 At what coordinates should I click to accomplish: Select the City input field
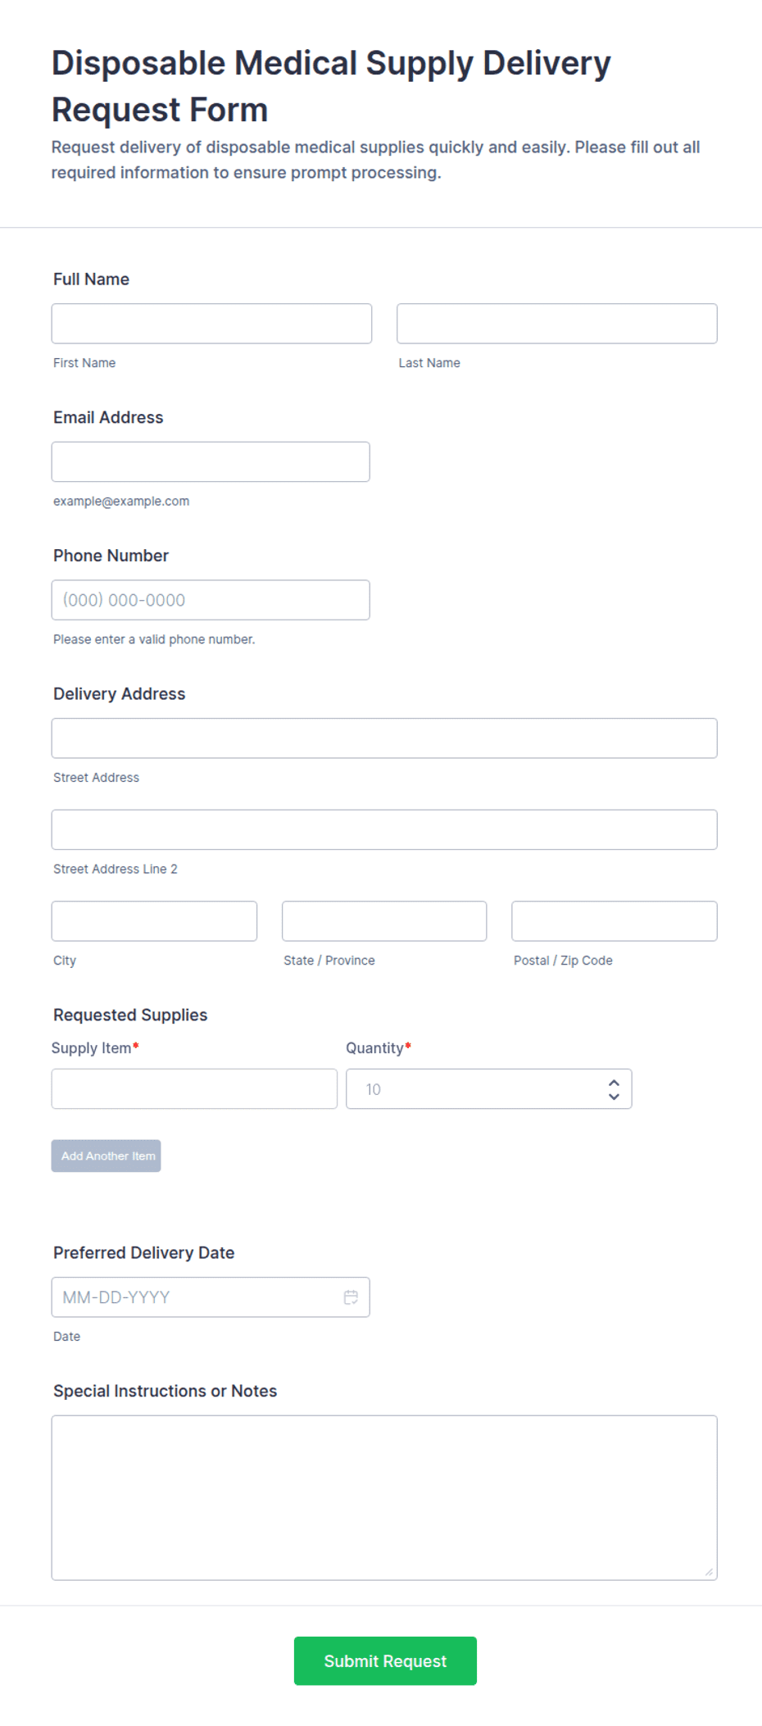[154, 921]
